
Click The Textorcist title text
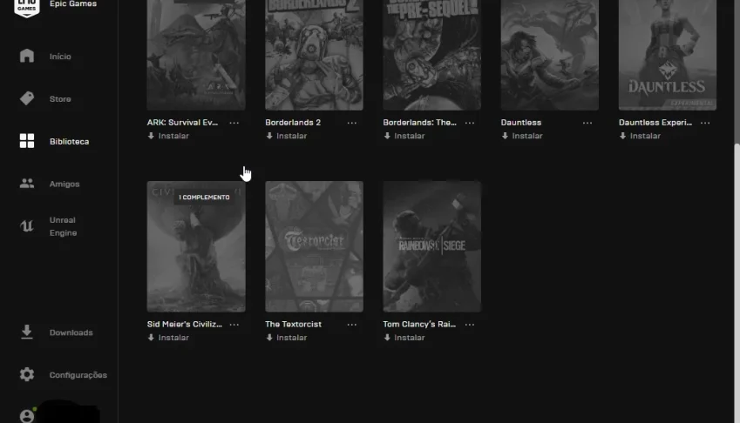click(293, 324)
